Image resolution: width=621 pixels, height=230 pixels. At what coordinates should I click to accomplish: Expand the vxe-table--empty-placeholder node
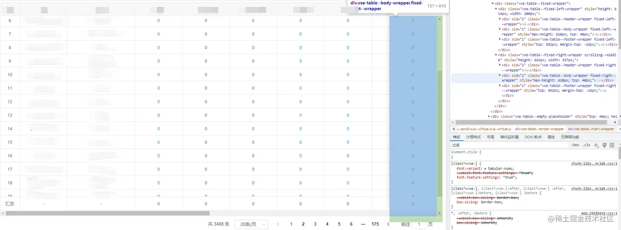(489, 116)
